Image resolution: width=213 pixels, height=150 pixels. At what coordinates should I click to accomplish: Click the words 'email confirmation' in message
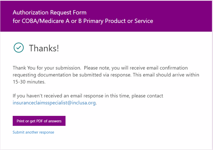(x=175, y=68)
